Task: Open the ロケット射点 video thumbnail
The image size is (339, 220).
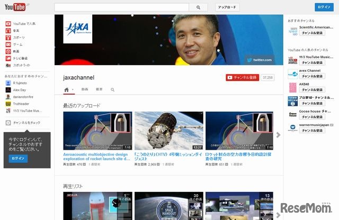Action: [239, 131]
